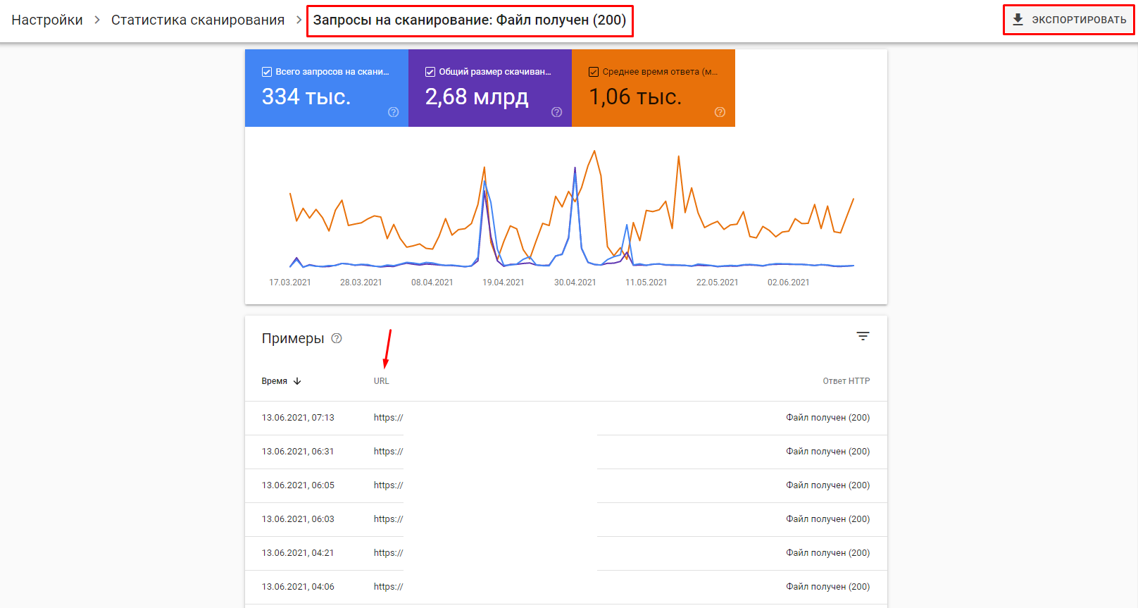Toggle total download size checkbox
The image size is (1138, 608).
(x=430, y=72)
